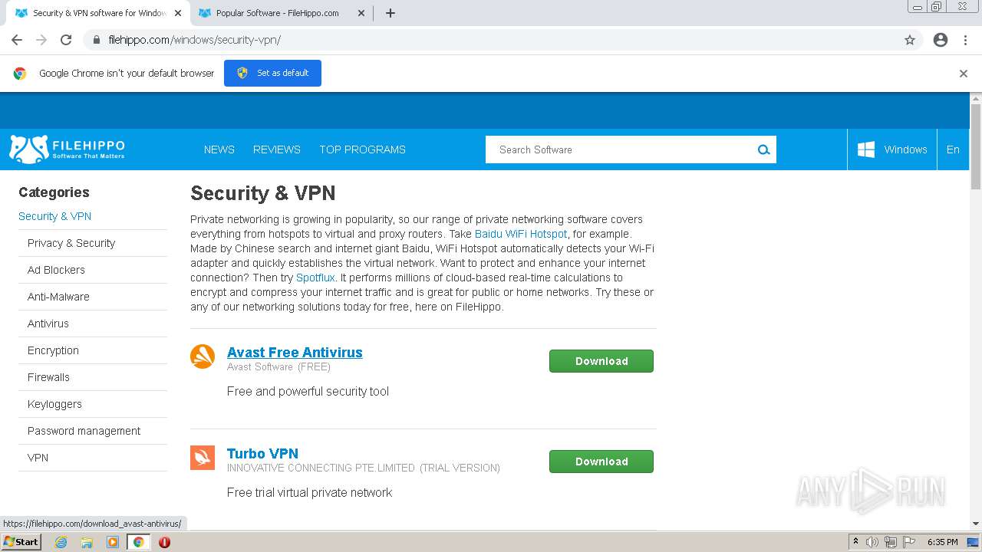
Task: Click the FileHippo logo
Action: pos(67,149)
